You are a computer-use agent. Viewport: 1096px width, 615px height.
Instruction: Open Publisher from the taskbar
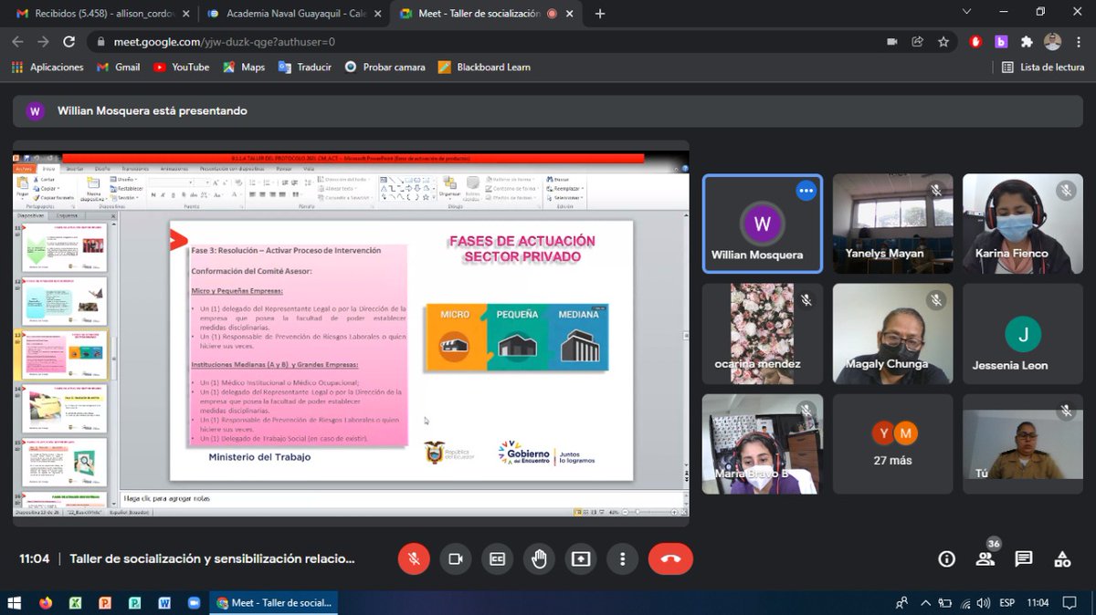point(134,603)
